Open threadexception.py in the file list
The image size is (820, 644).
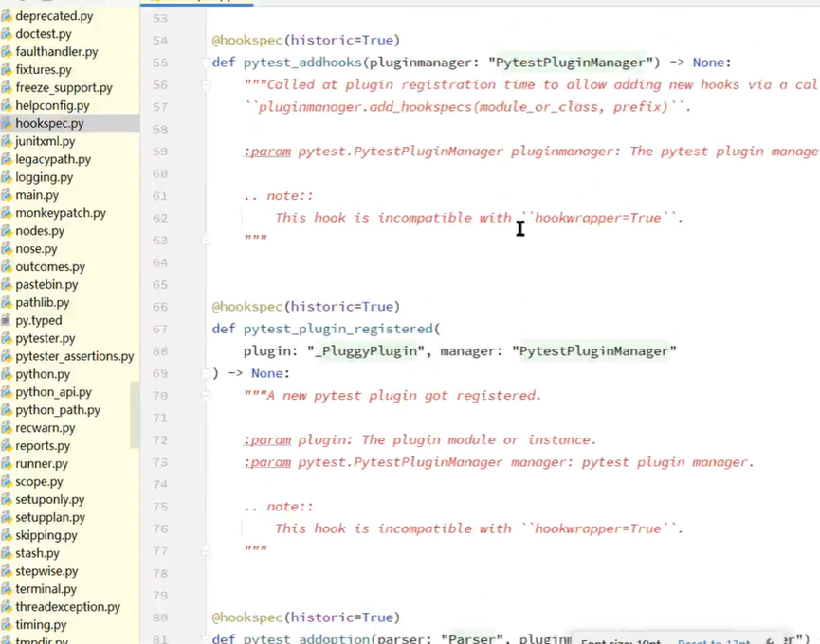[x=68, y=607]
